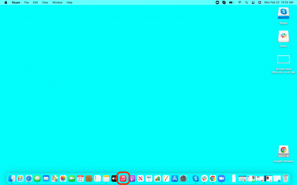Click the Zoom camera menu bar icon
297x185 pixels.
217,2
